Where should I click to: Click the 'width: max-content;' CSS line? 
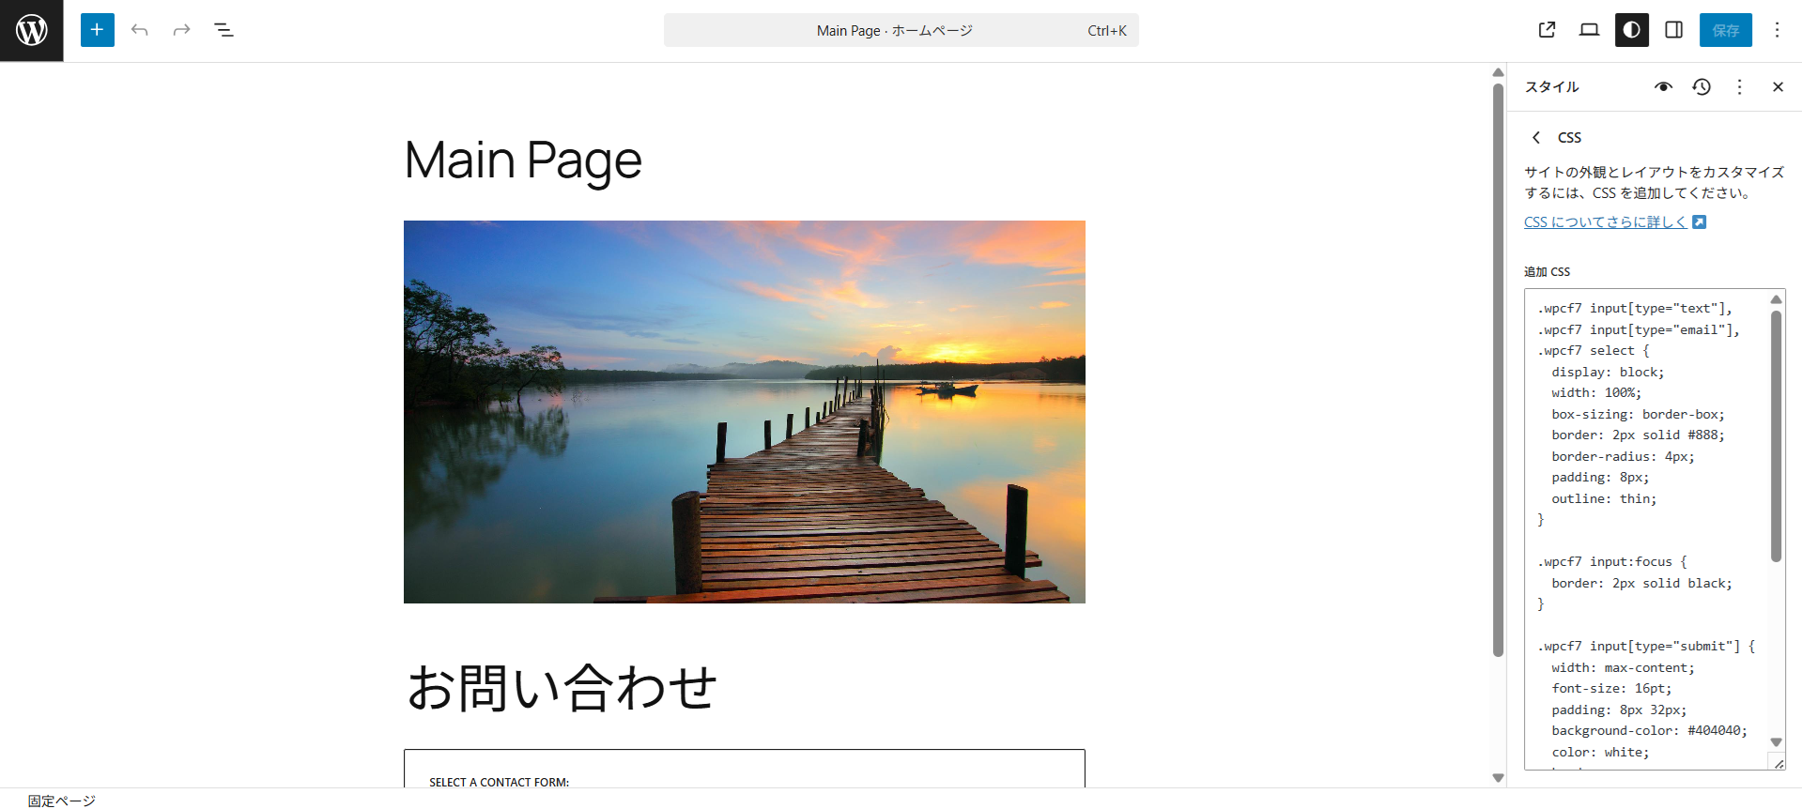1623,667
